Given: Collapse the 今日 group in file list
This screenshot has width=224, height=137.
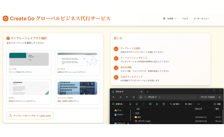Looking at the screenshot, I should (x=134, y=113).
